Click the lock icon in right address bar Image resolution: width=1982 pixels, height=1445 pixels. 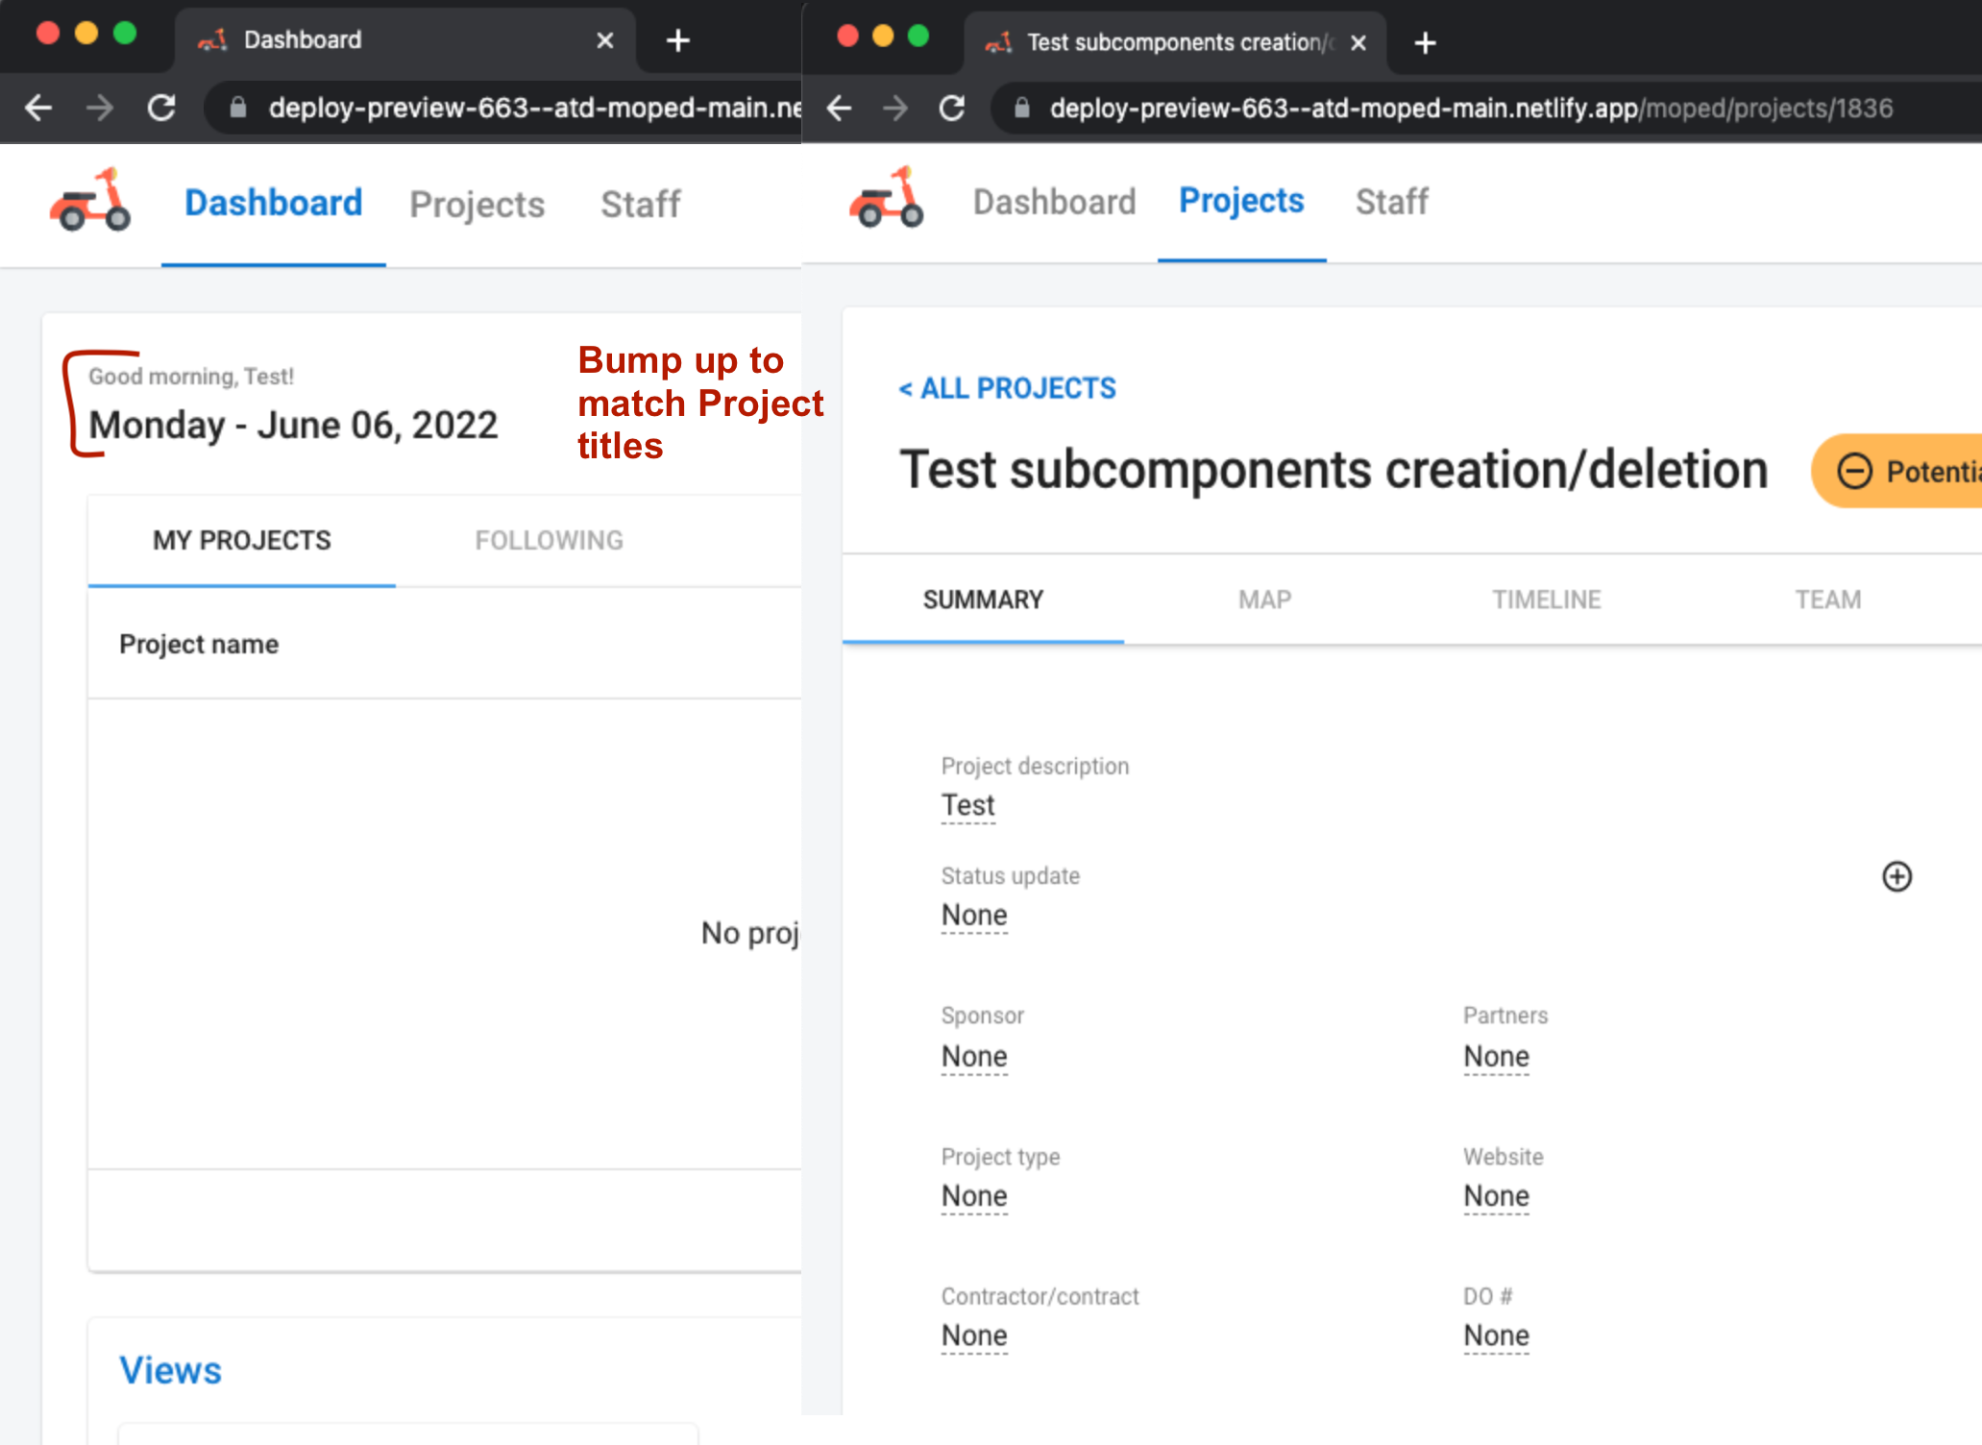[1022, 109]
